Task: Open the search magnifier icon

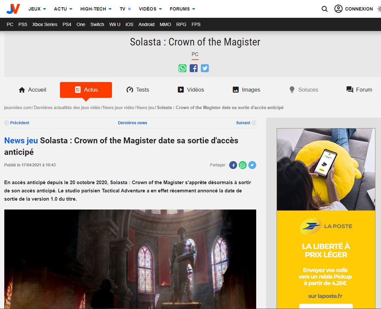Action: point(324,9)
